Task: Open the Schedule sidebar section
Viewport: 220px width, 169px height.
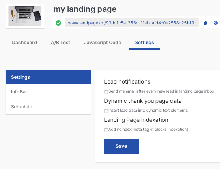Action: tap(48, 107)
